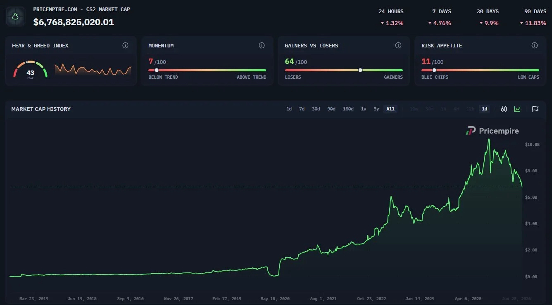
Task: Click the $10.0B axis label
Action: tap(532, 145)
